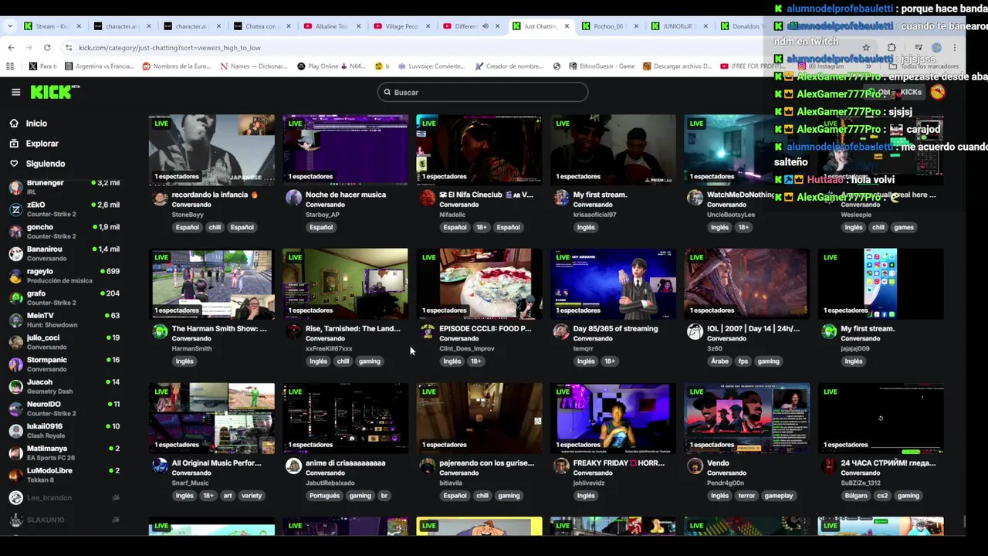Open 'All Original Music Perfor...' stream title
The image size is (988, 556).
click(x=219, y=463)
